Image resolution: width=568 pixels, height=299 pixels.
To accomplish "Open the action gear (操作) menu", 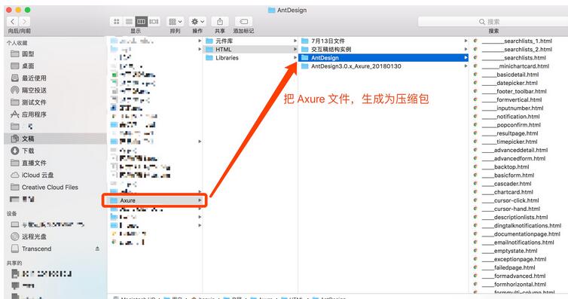I will click(x=197, y=22).
